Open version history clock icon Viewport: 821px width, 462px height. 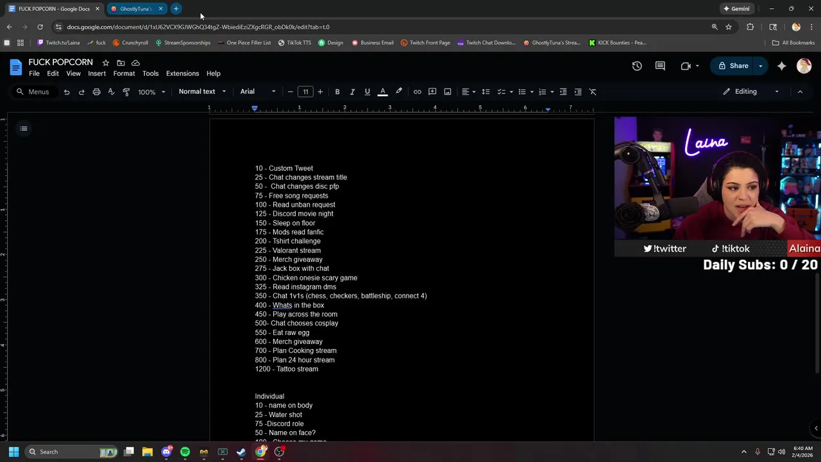pos(637,65)
